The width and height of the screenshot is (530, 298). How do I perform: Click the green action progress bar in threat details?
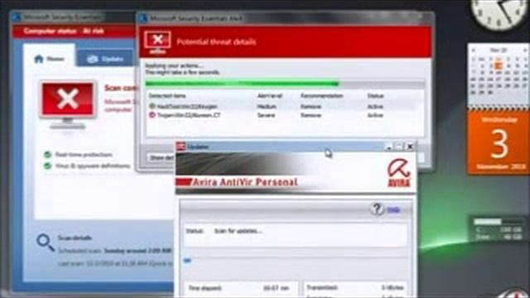[x=285, y=83]
